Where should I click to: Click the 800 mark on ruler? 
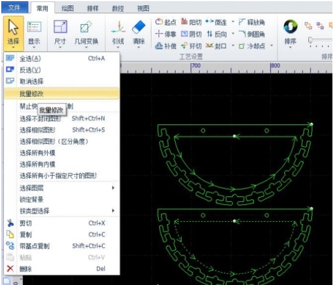pyautogui.click(x=275, y=65)
